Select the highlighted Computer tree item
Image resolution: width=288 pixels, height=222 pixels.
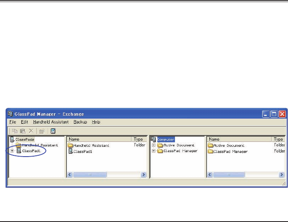point(166,139)
